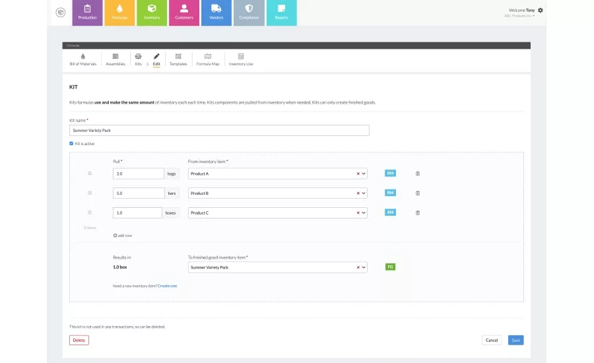The height and width of the screenshot is (363, 594).
Task: Click the RM badge for Product B
Action: (390, 193)
